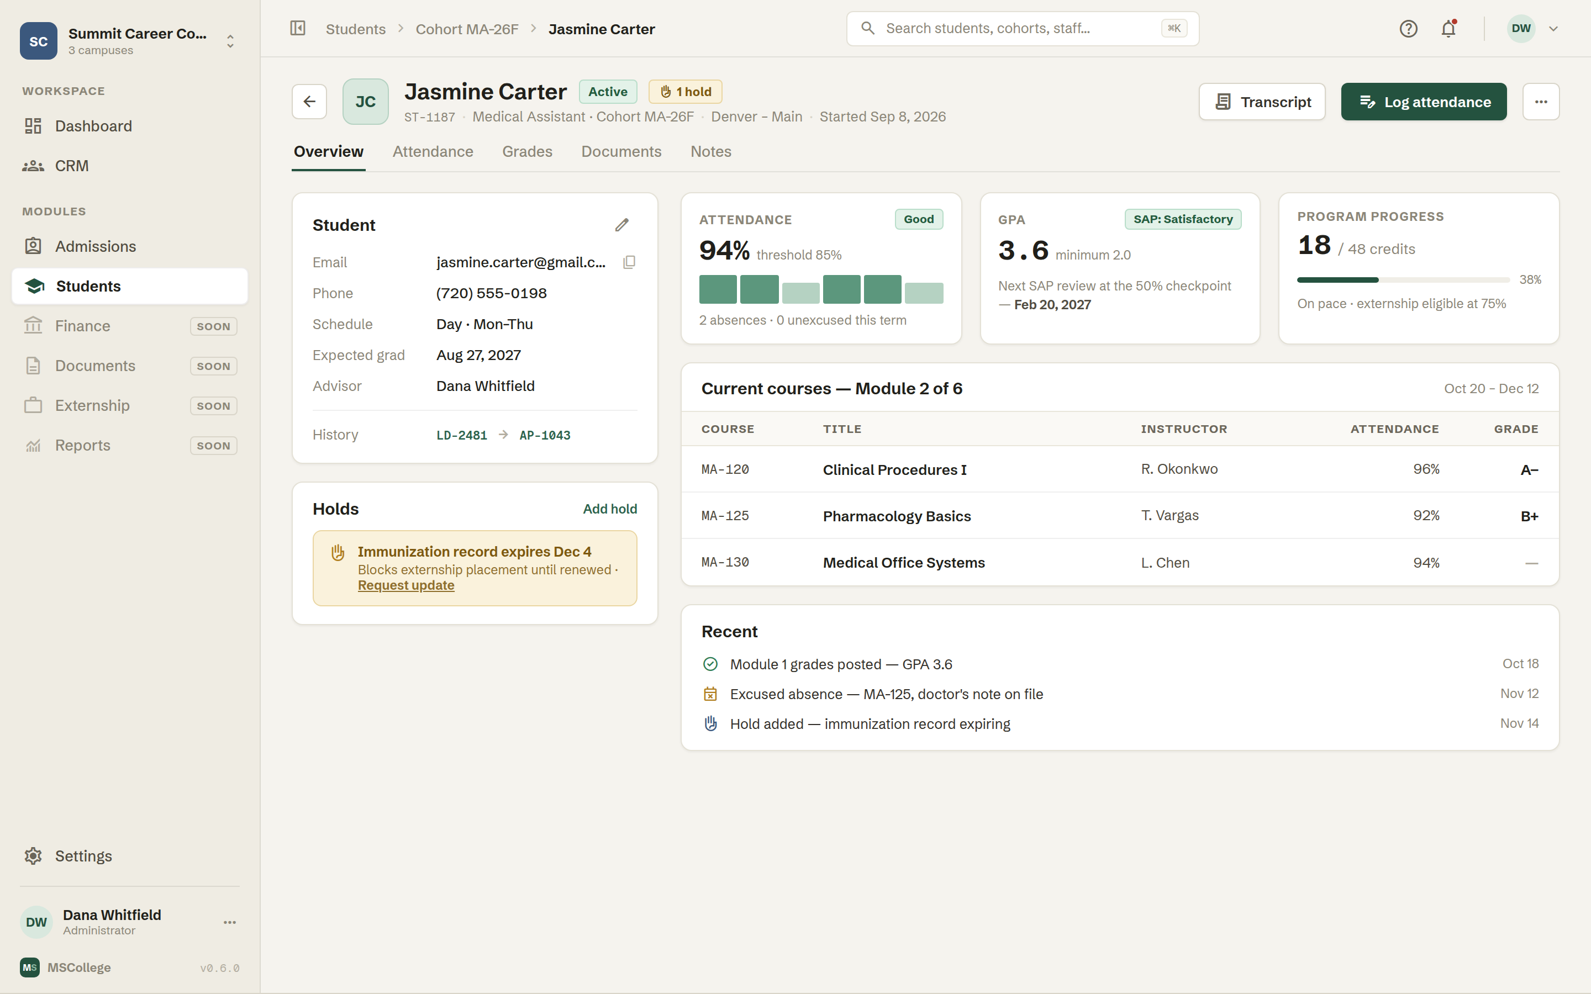Click Log attendance button
Viewport: 1591px width, 994px height.
pyautogui.click(x=1424, y=101)
